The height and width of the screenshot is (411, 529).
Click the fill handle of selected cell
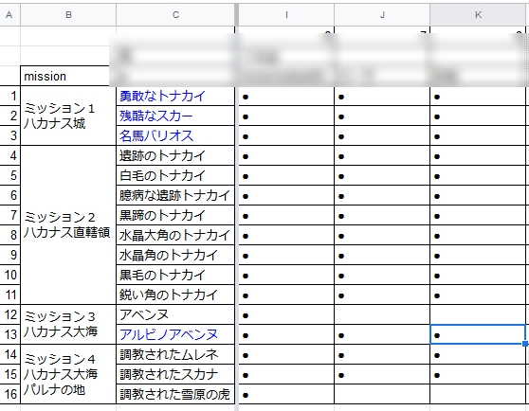(x=525, y=344)
